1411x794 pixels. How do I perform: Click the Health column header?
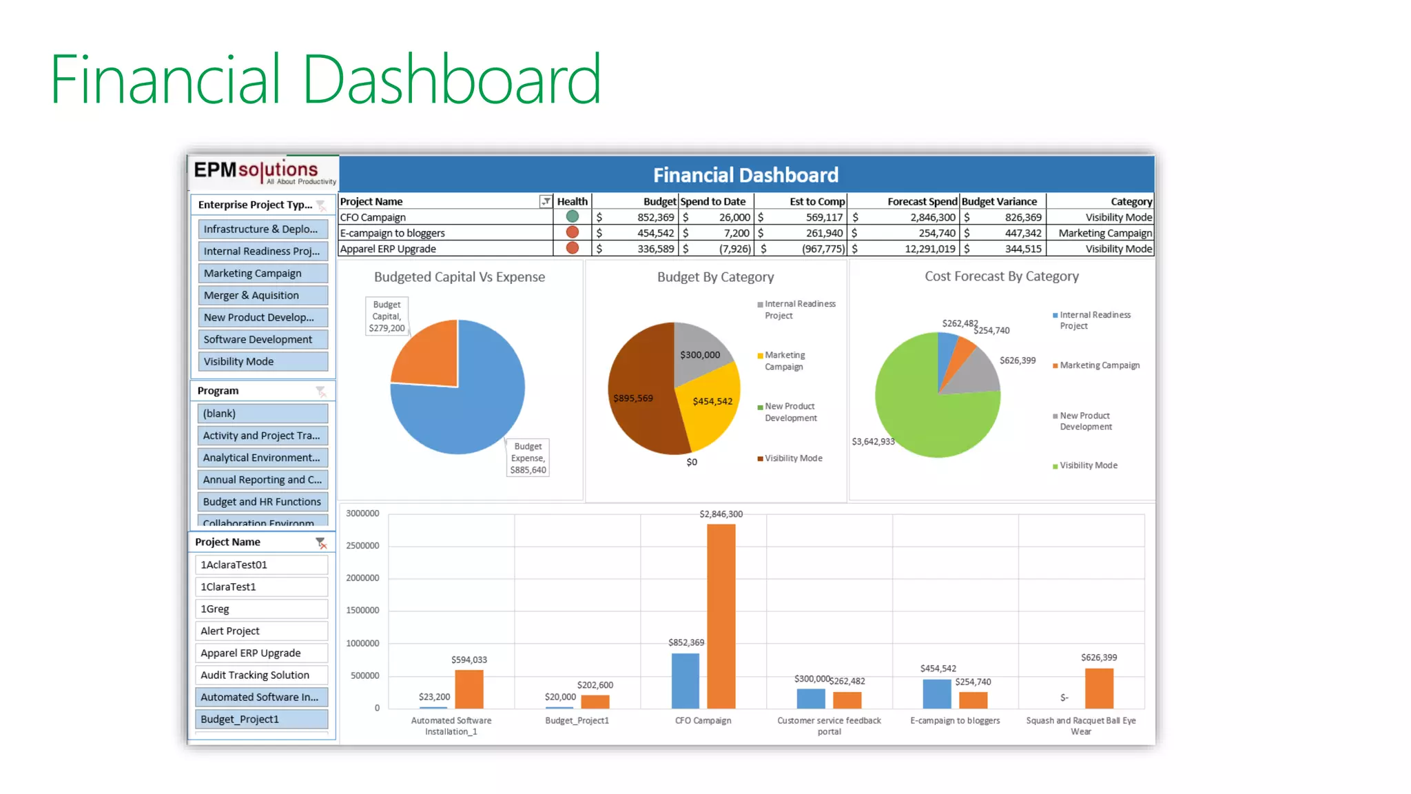tap(573, 201)
